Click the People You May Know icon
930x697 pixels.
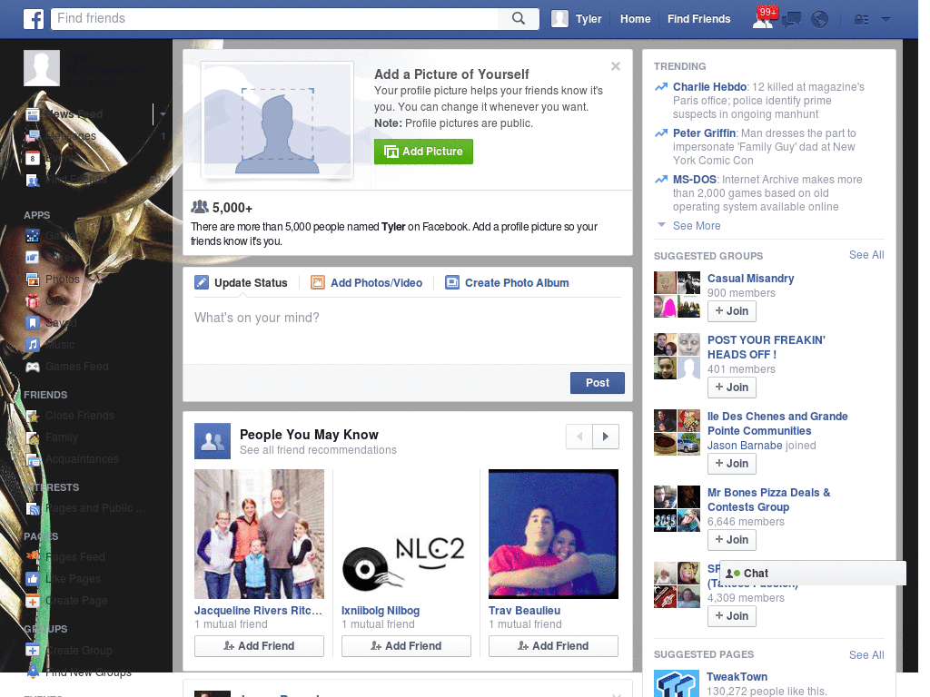coord(213,441)
